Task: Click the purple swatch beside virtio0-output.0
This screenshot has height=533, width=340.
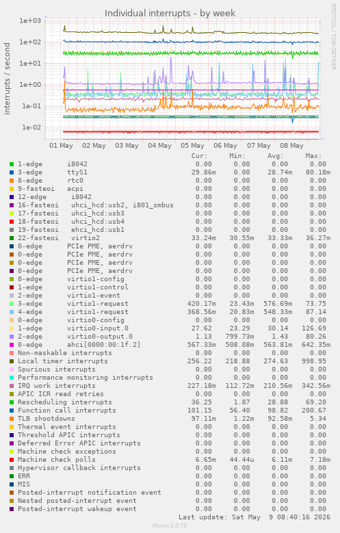Action: click(12, 337)
